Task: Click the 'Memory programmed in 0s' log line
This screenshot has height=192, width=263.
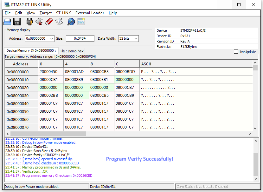Action: [43, 167]
